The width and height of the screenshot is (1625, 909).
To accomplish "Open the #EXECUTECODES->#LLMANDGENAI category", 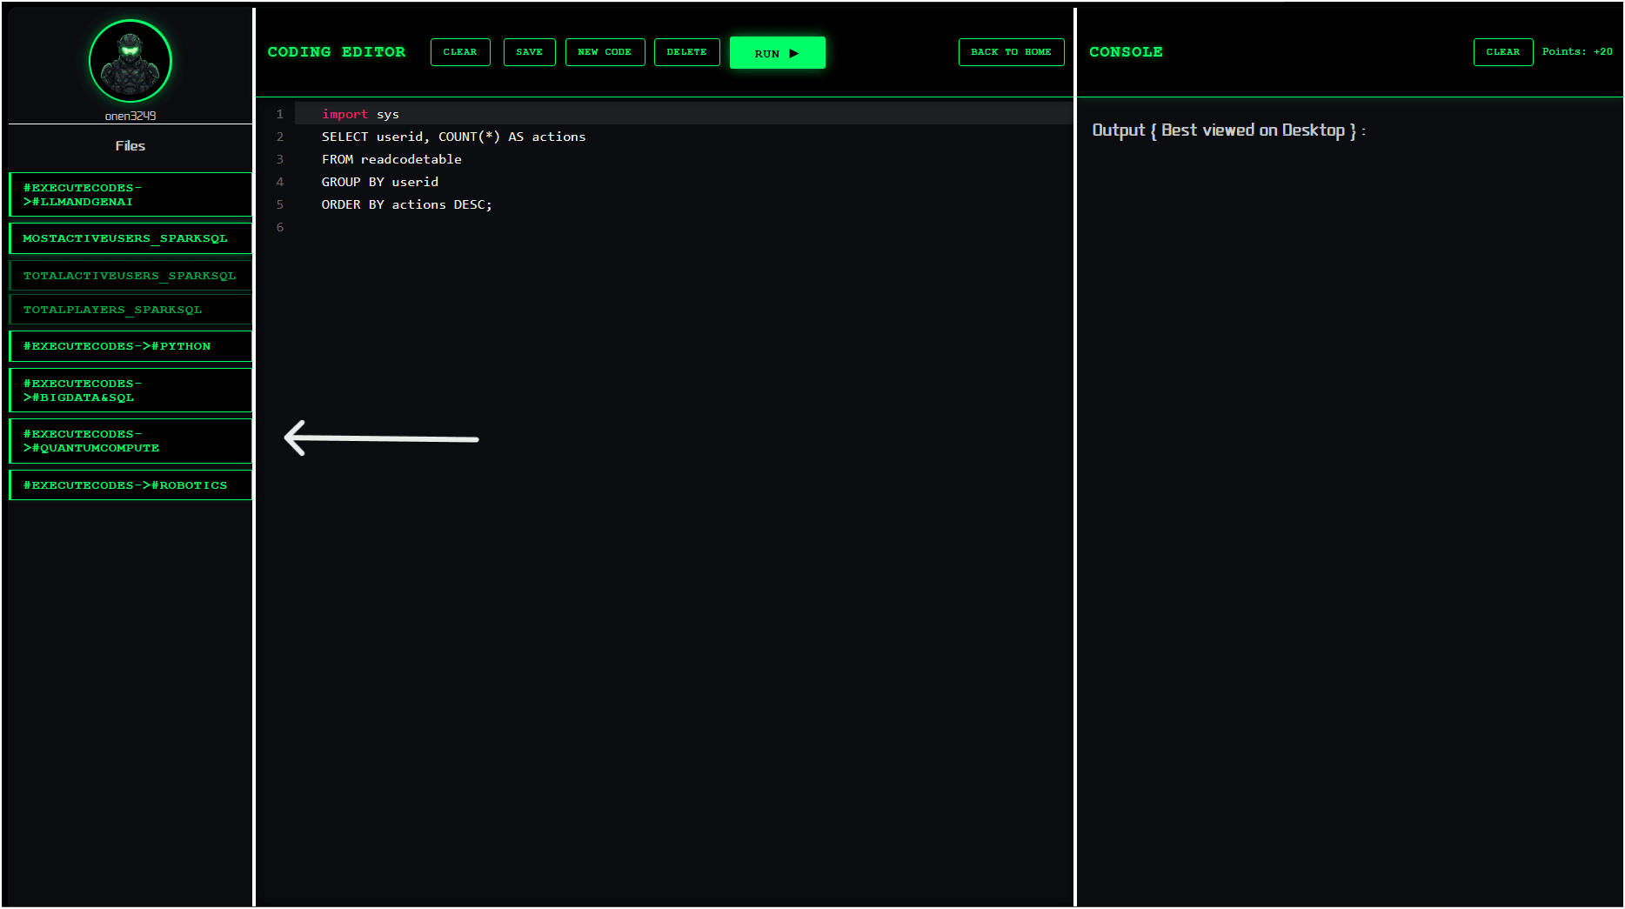I will click(x=130, y=195).
